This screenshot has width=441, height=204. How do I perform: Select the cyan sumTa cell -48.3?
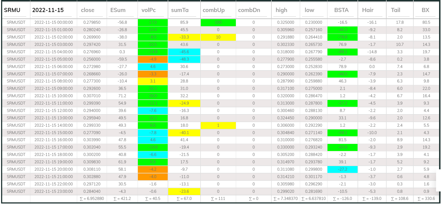click(184, 59)
